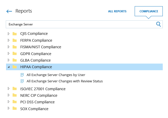
Task: Expand the PCI DSS Compliance node
Action: click(9, 102)
